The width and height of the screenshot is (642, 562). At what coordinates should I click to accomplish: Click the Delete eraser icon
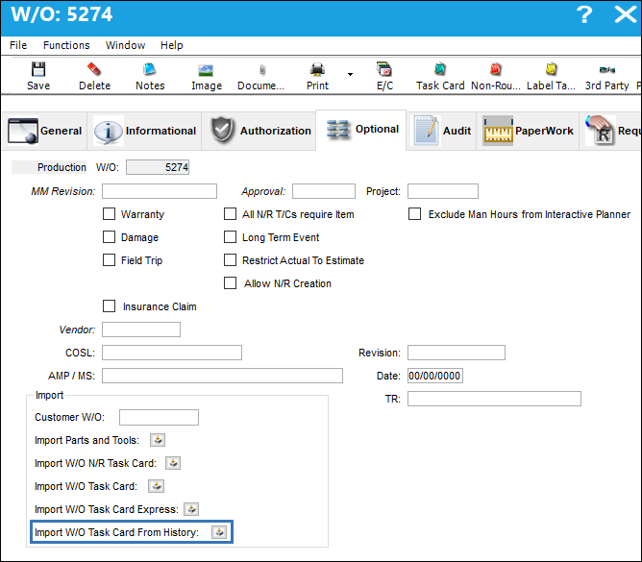(x=94, y=69)
